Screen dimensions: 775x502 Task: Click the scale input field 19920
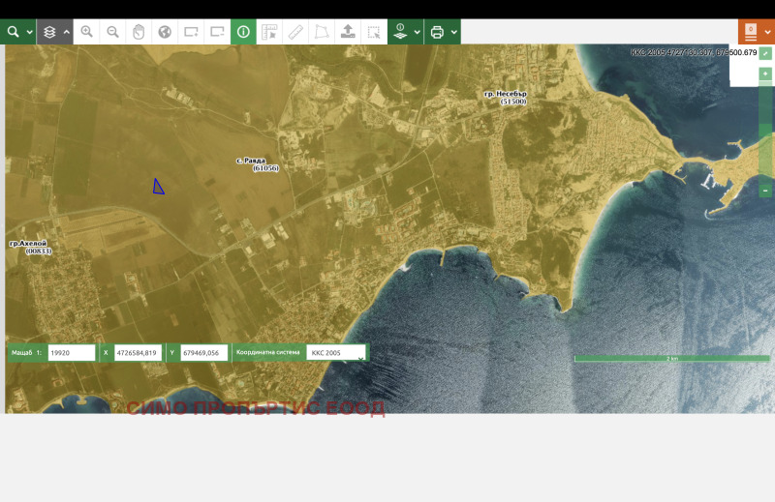pos(72,353)
